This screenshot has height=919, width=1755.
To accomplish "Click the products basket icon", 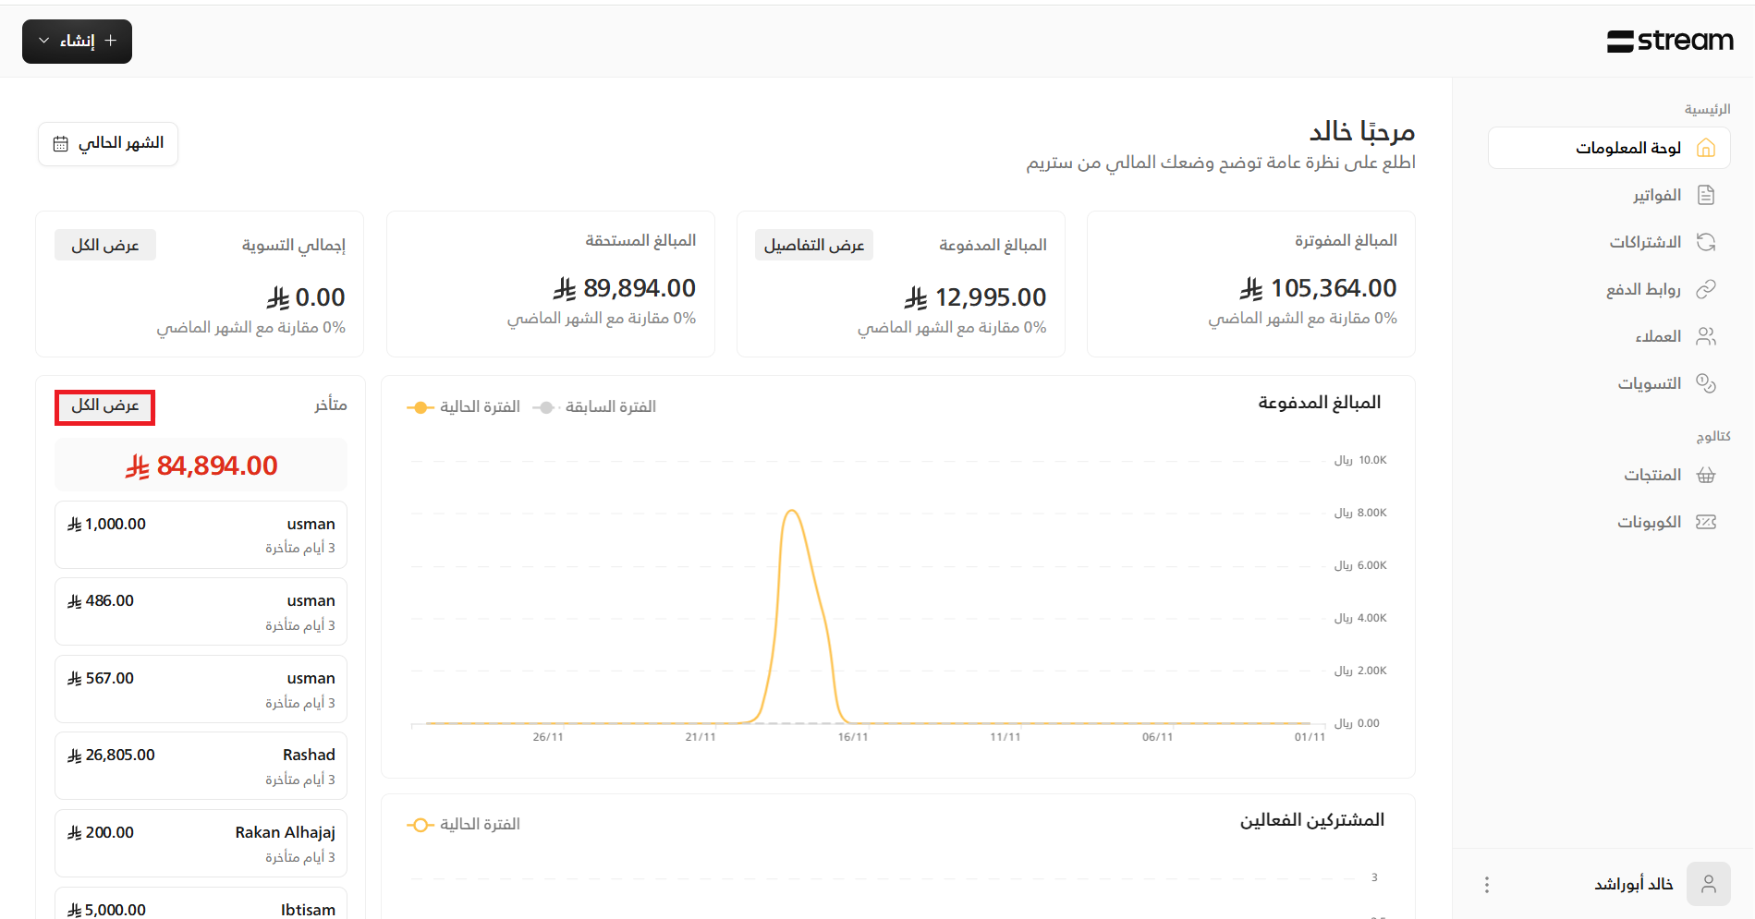I will [1705, 475].
